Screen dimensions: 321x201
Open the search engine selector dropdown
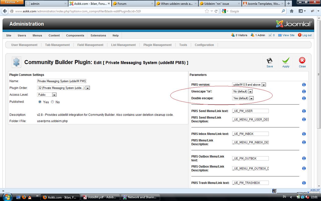(225, 11)
